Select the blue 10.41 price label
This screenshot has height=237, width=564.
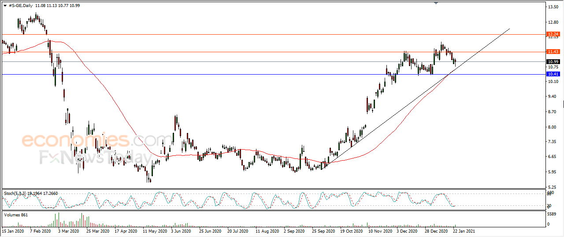[553, 75]
